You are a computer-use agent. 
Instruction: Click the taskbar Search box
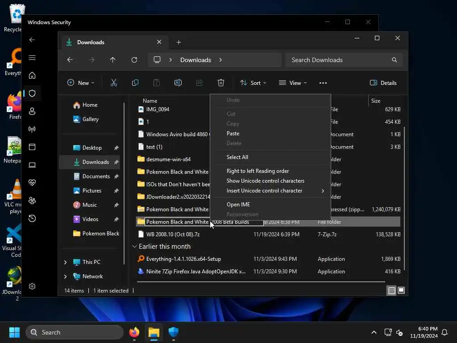click(75, 332)
